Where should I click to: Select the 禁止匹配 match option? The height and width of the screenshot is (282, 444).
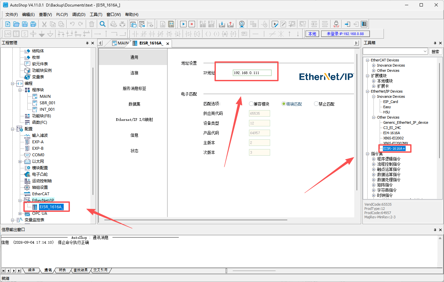pyautogui.click(x=324, y=104)
